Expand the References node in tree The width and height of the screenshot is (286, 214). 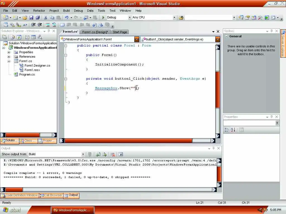(9, 57)
